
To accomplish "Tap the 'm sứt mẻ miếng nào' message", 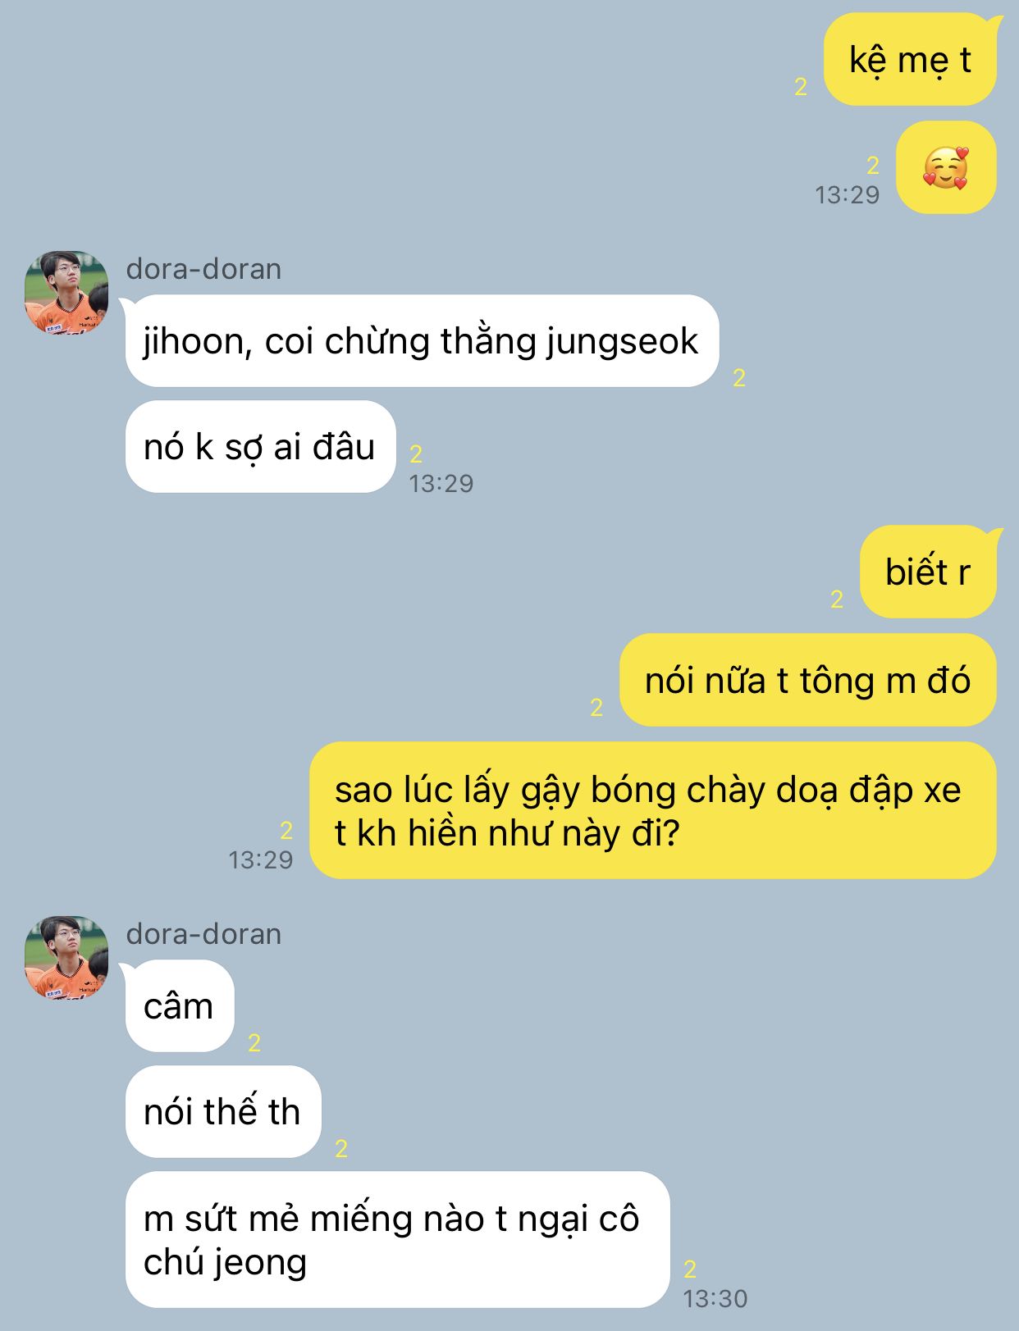I will coord(398,1239).
